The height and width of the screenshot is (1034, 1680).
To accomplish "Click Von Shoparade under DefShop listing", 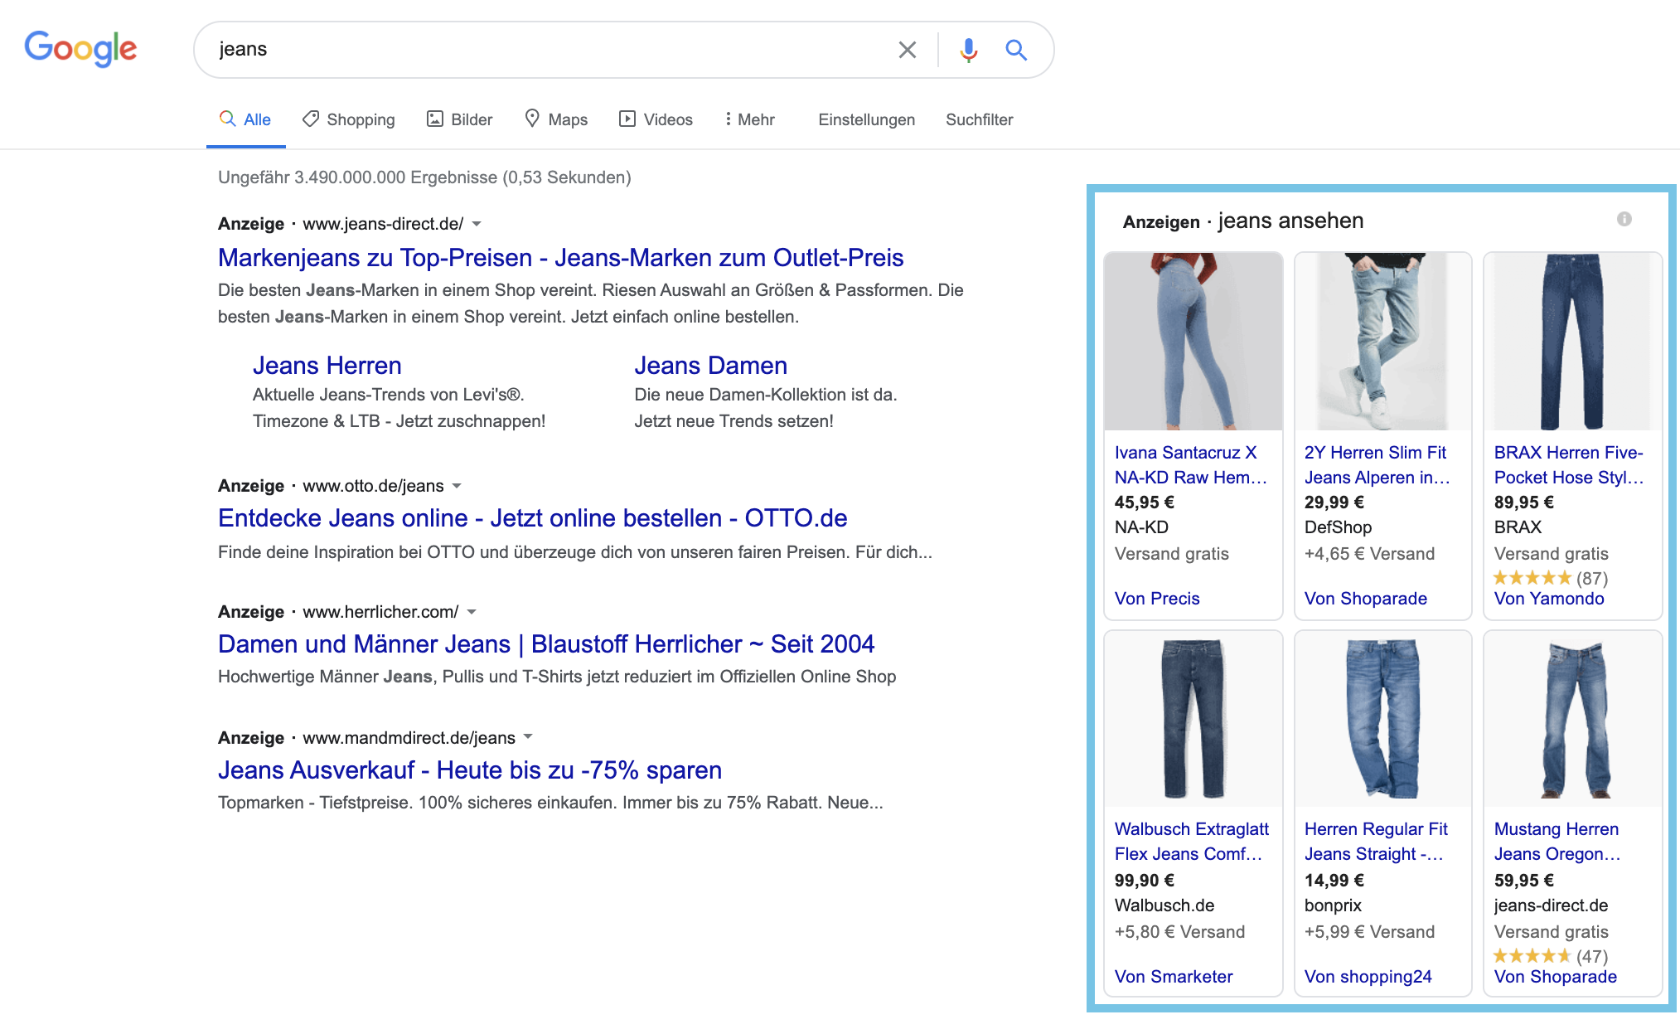I will pyautogui.click(x=1366, y=599).
